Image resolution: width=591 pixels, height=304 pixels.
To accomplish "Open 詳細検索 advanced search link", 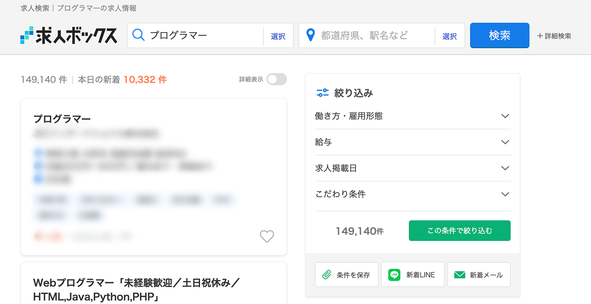I will (554, 36).
